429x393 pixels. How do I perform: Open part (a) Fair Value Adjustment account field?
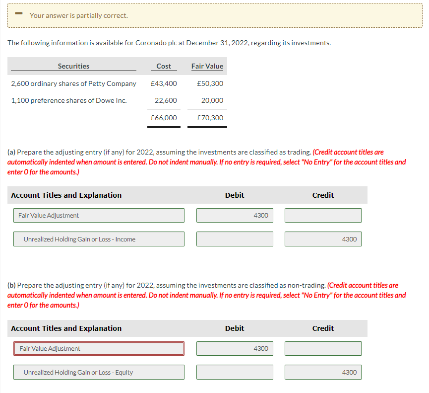click(99, 216)
